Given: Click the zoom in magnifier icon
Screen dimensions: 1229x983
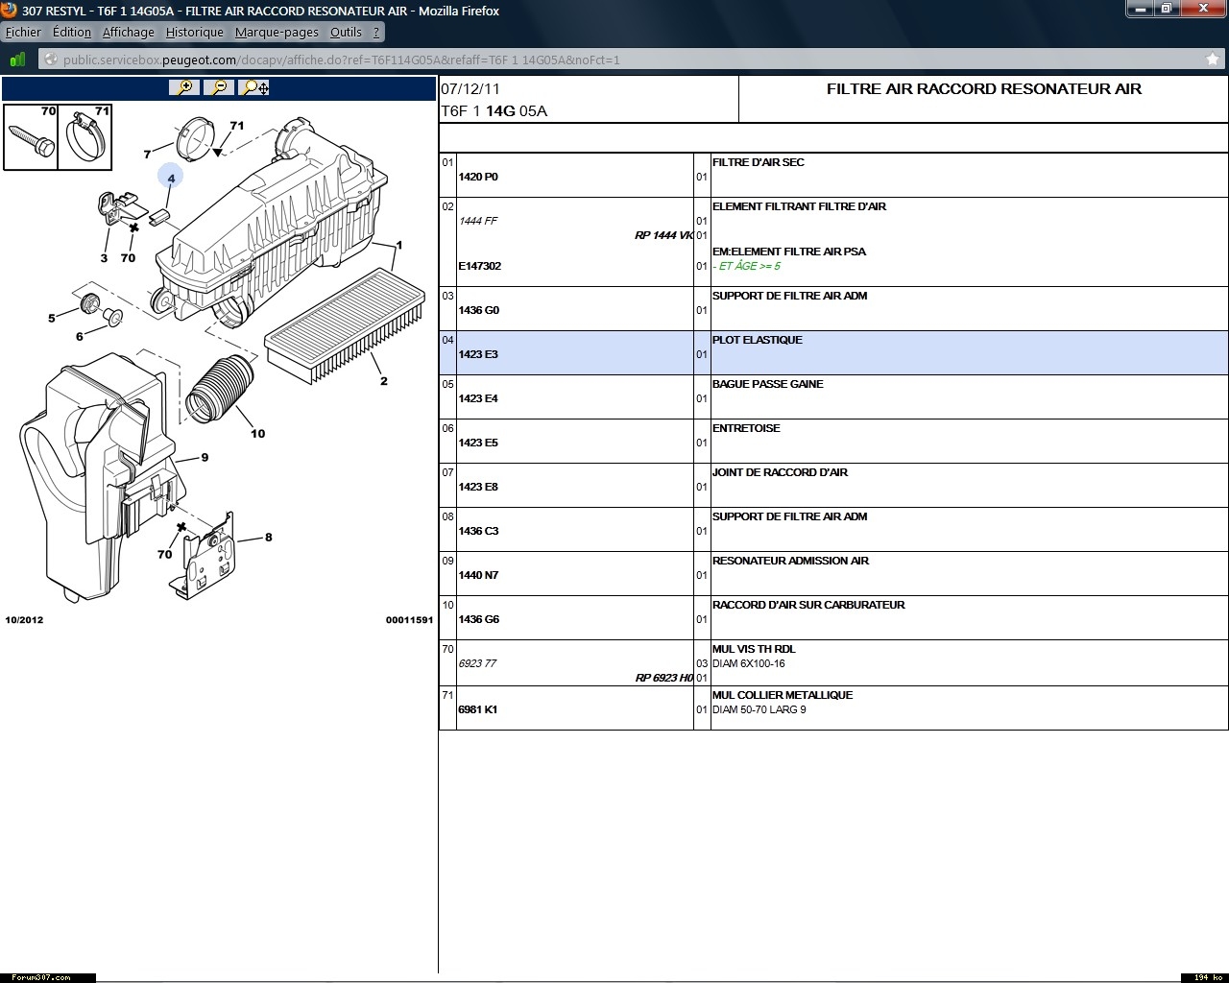Looking at the screenshot, I should (183, 87).
